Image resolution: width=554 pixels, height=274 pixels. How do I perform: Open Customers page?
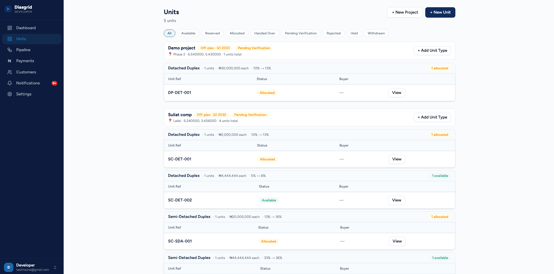32,72
